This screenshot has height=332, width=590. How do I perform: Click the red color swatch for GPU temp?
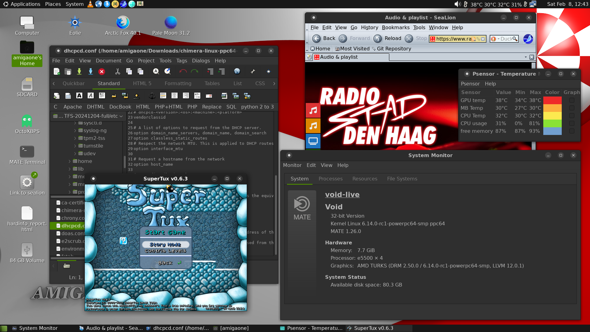point(552,100)
